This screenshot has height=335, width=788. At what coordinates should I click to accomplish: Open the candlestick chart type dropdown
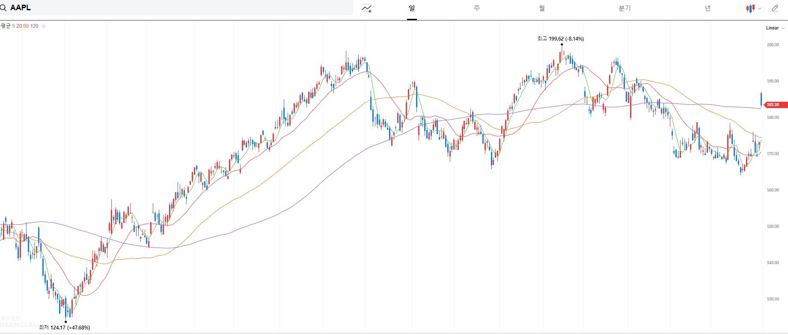click(x=754, y=8)
